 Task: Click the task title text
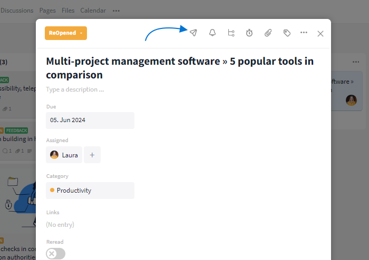180,68
